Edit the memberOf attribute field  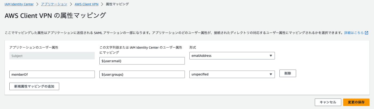coord(52,74)
